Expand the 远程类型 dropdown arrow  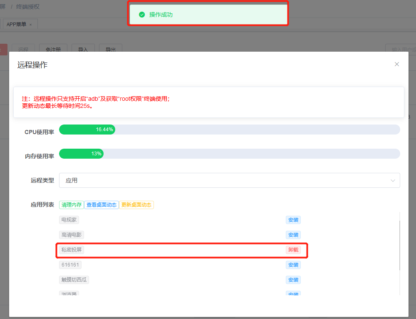point(393,180)
